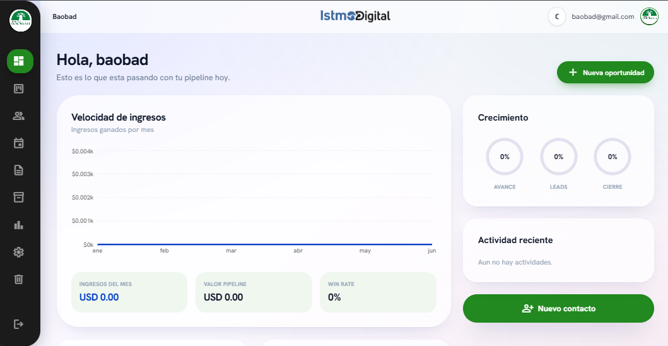Open the kanban board icon in sidebar
This screenshot has height=346, width=668.
tap(19, 89)
